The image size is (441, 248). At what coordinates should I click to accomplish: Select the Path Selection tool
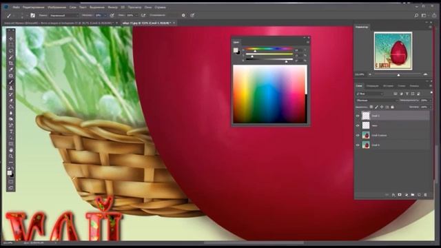[11, 138]
